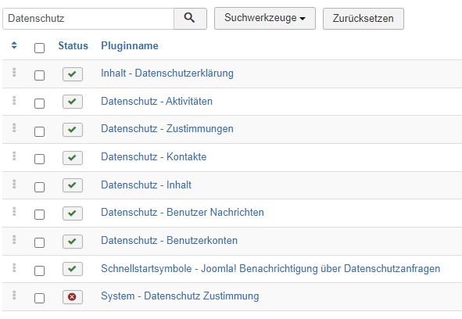This screenshot has width=462, height=319.
Task: Sort the list by Pluginname column header
Action: coord(130,45)
